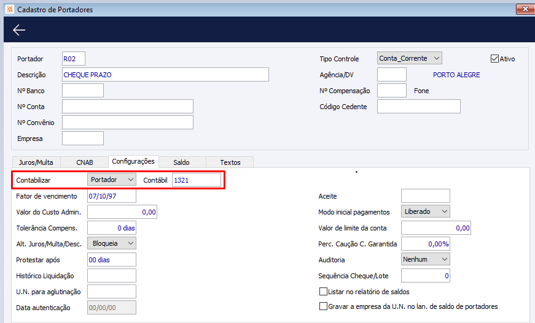Close the Cadastro de Portadores window
535x323 pixels.
coord(525,9)
